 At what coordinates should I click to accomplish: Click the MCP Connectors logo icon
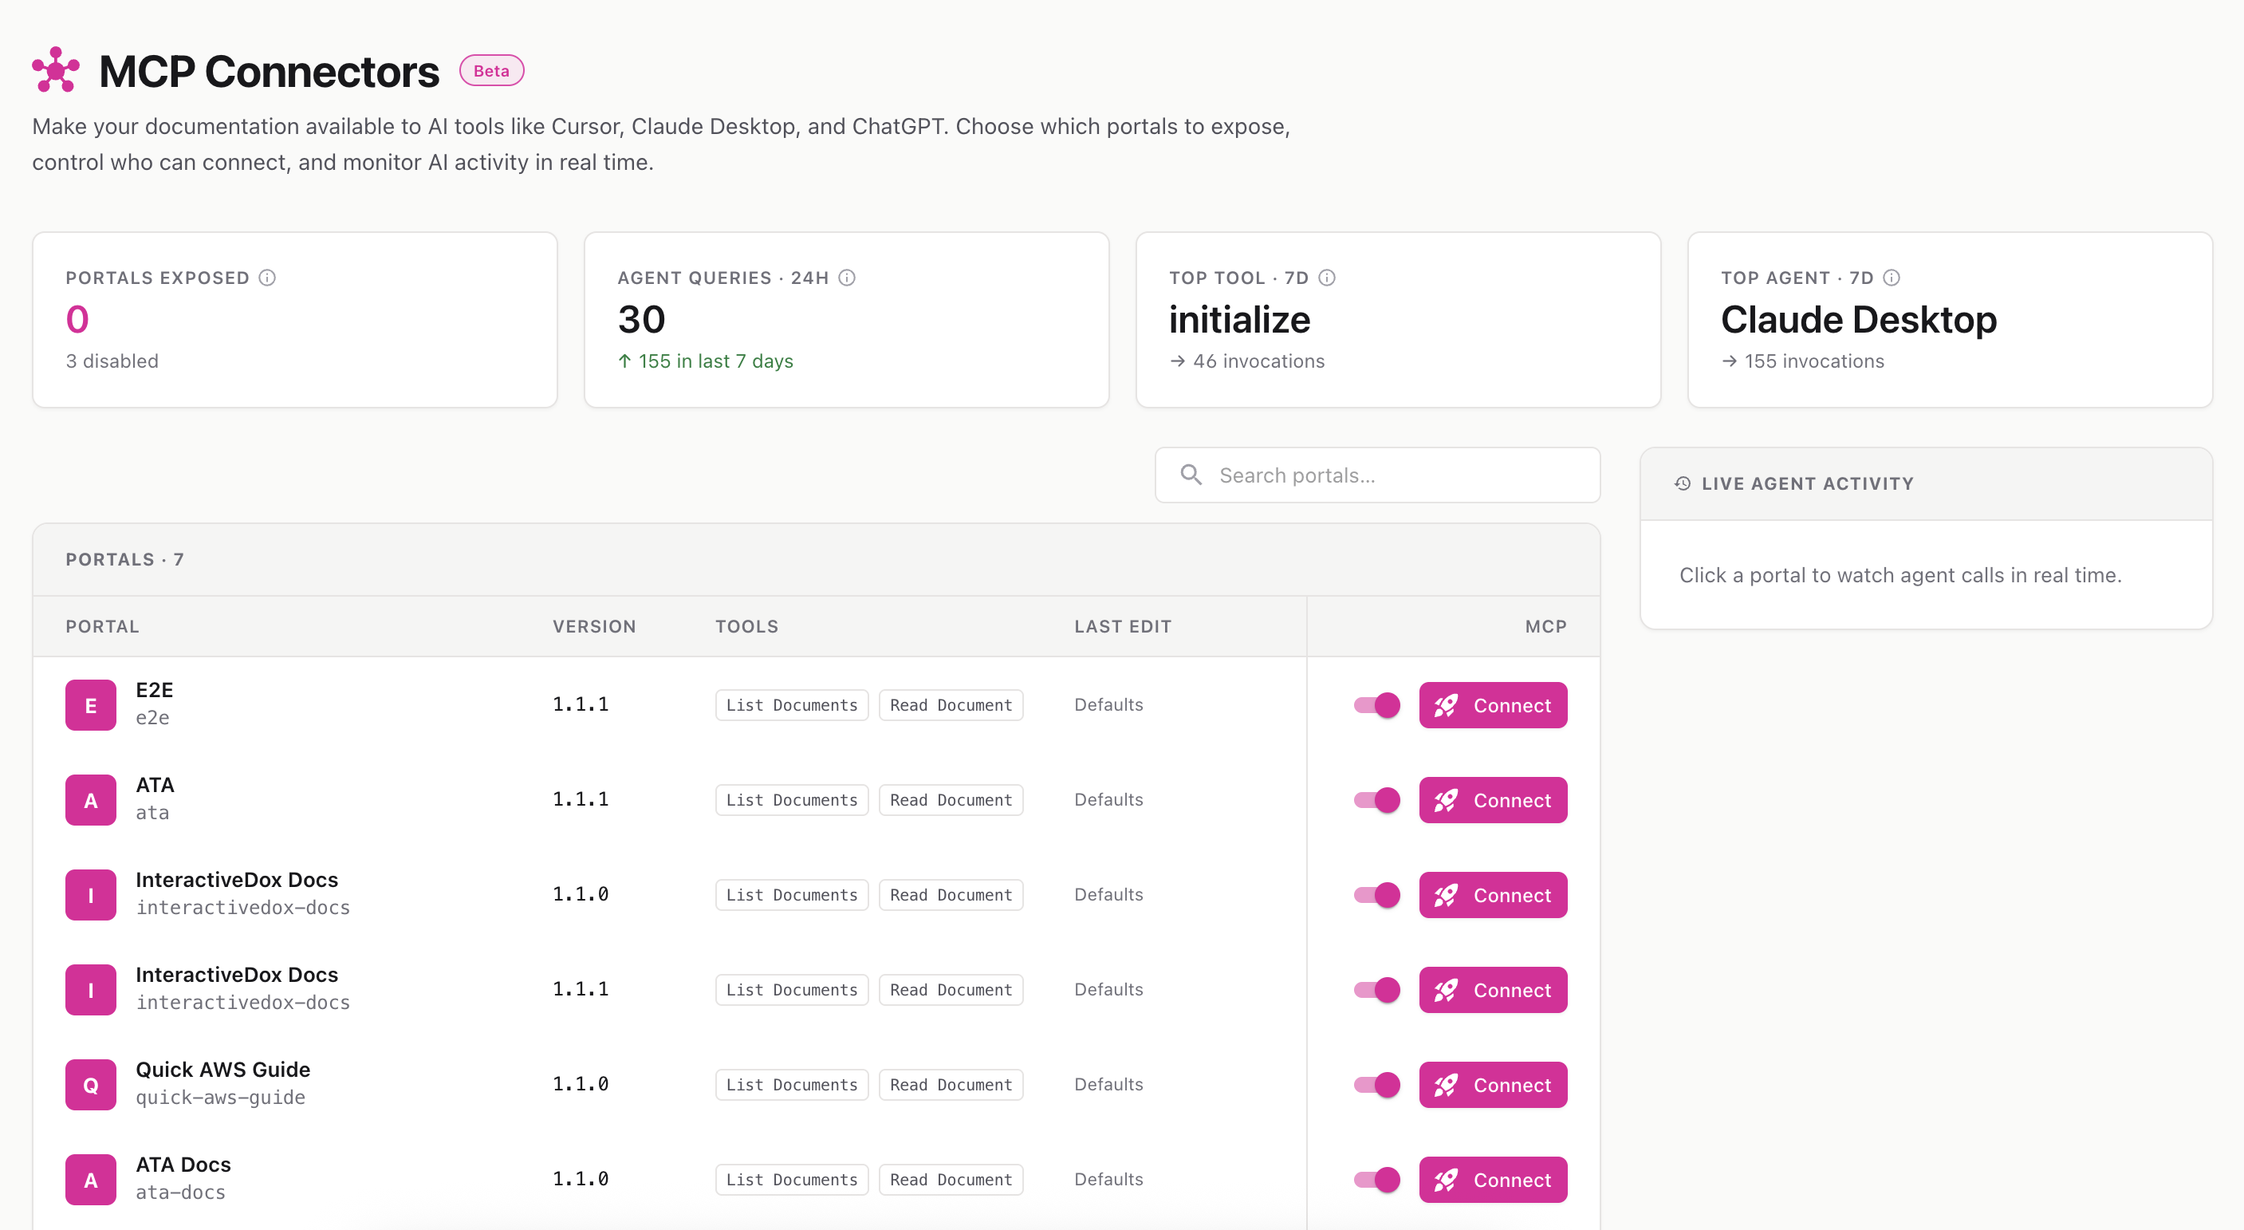point(56,69)
